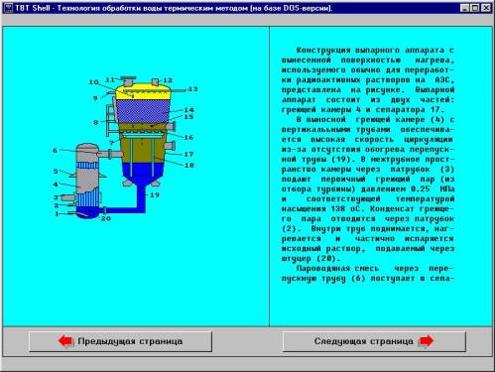Click the window title bar text

pyautogui.click(x=174, y=8)
